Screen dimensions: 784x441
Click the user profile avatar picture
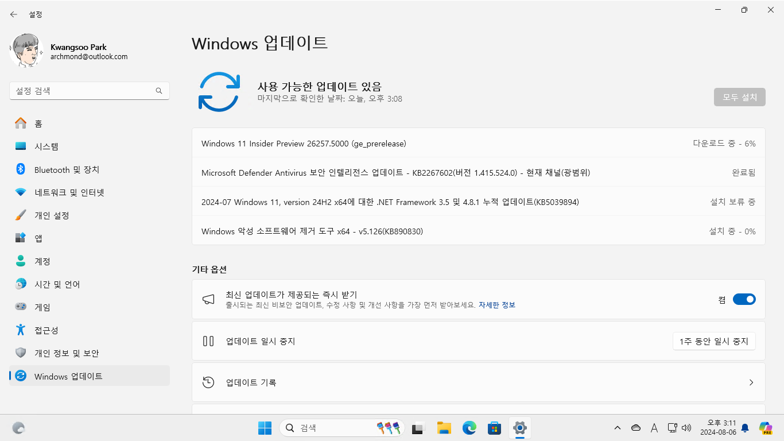pos(26,51)
